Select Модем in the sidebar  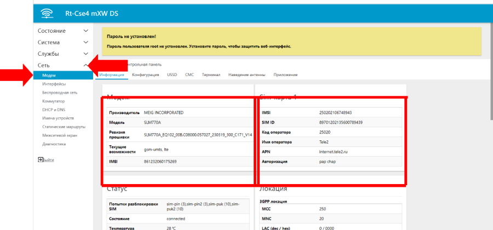tap(49, 75)
